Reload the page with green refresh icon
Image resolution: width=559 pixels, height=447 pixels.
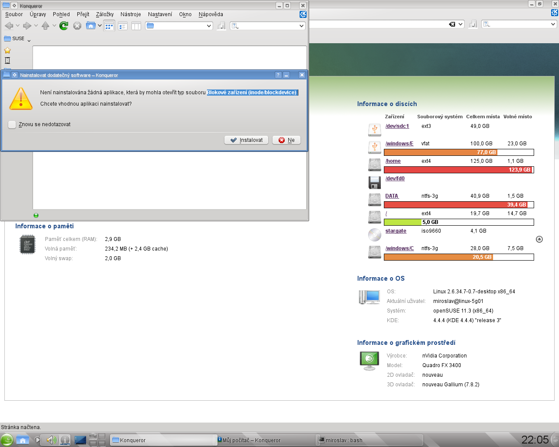[x=64, y=26]
